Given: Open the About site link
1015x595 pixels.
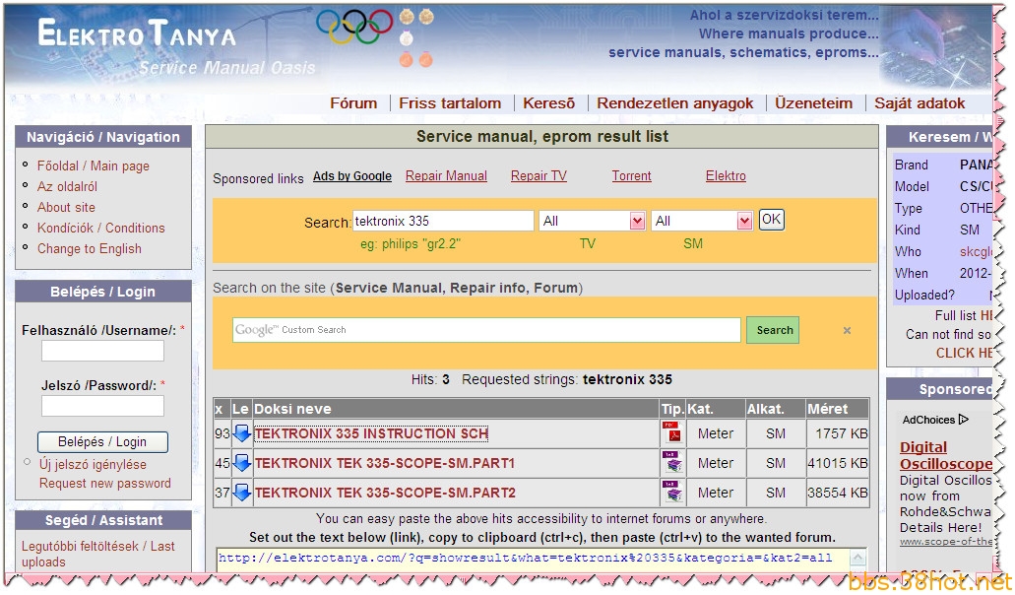Looking at the screenshot, I should 66,207.
